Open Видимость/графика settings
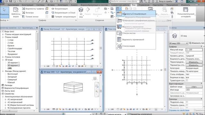205x115 pixels. (x=33, y=9)
